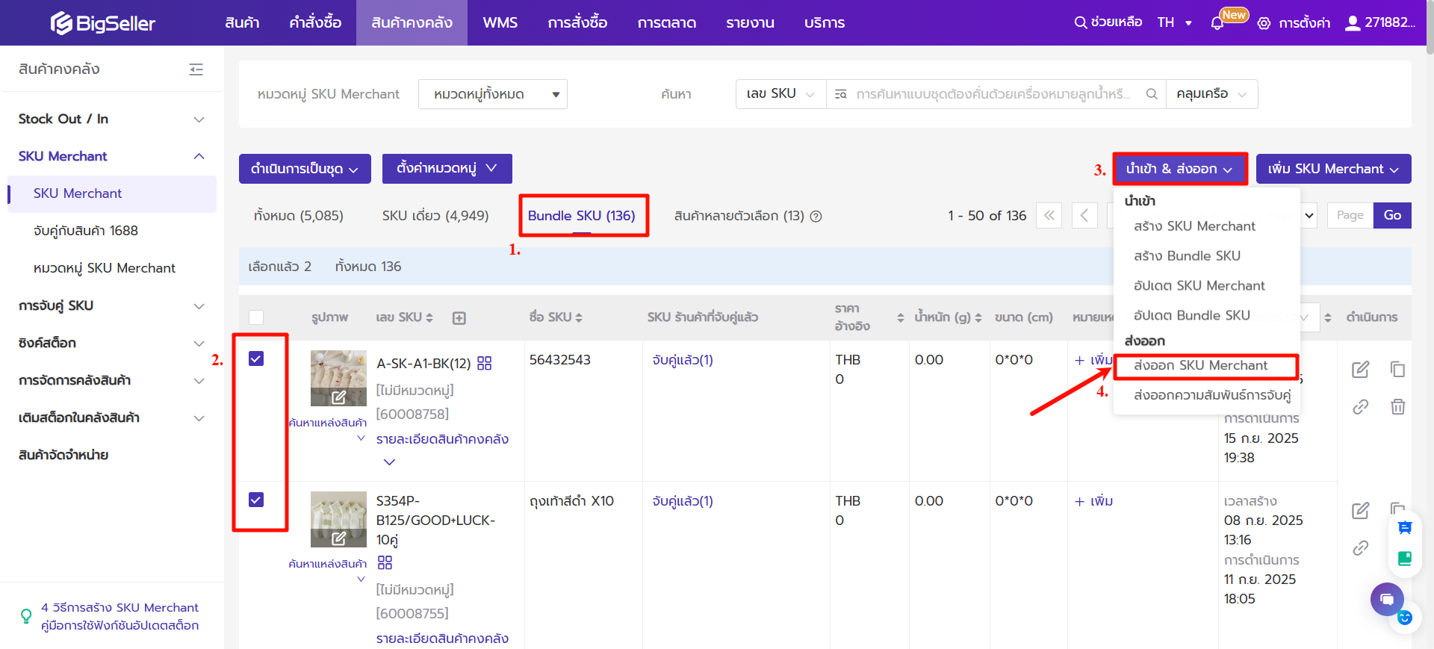
Task: Click the settings gear icon
Action: tap(1264, 23)
